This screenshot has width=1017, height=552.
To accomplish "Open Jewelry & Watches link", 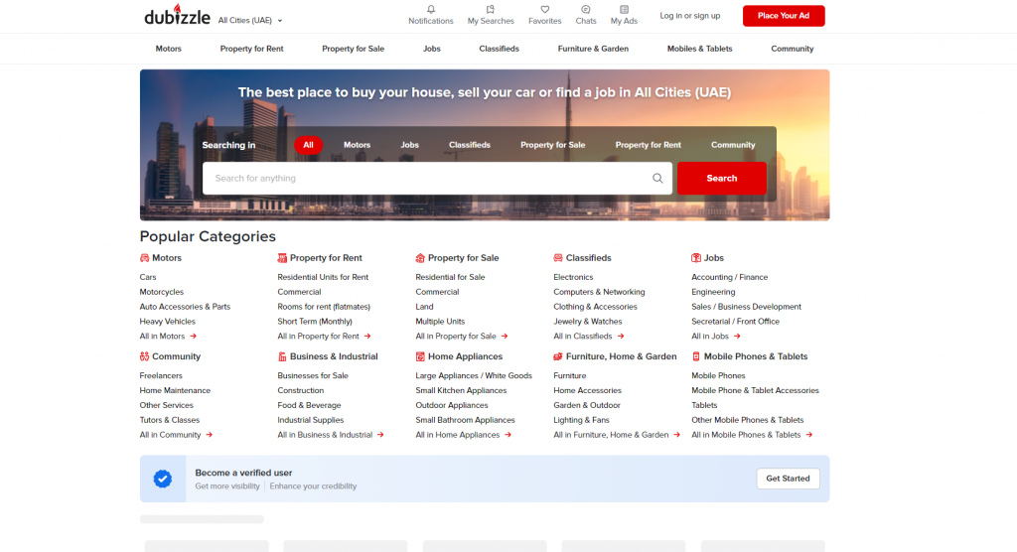I will (x=588, y=322).
